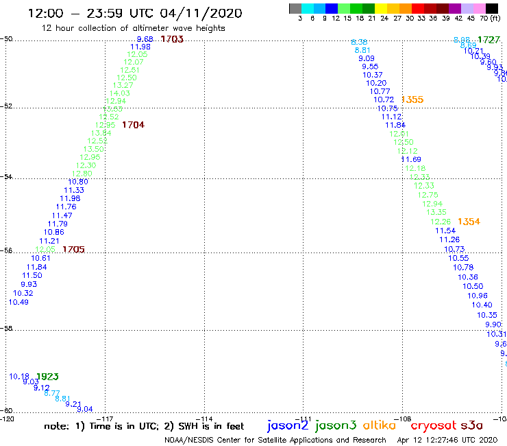
Task: Click the bright red legend swatch
Action: click(x=418, y=8)
